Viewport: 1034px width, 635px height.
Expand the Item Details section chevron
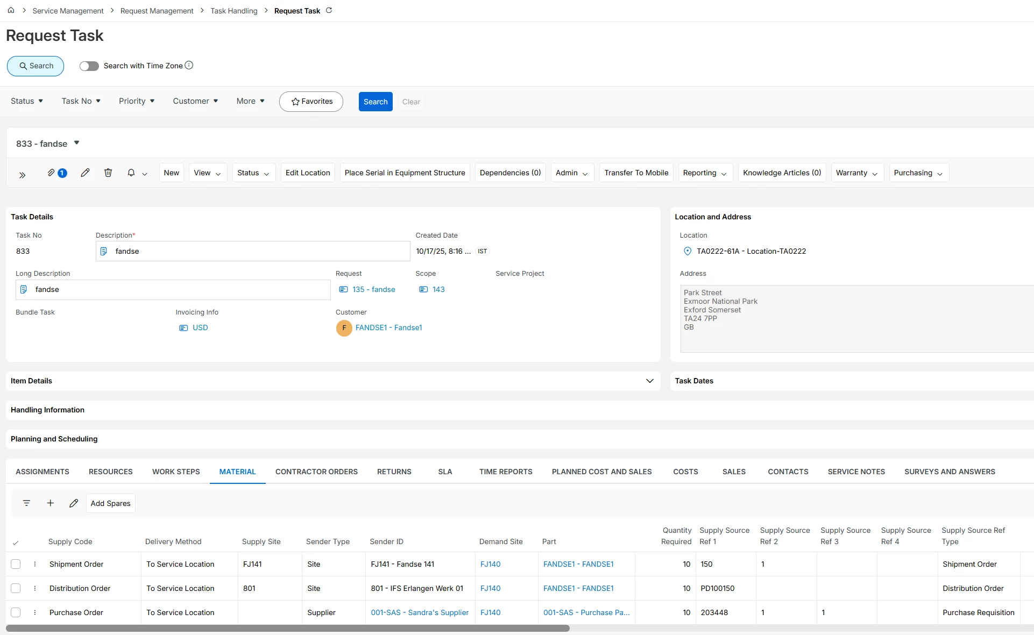click(650, 381)
